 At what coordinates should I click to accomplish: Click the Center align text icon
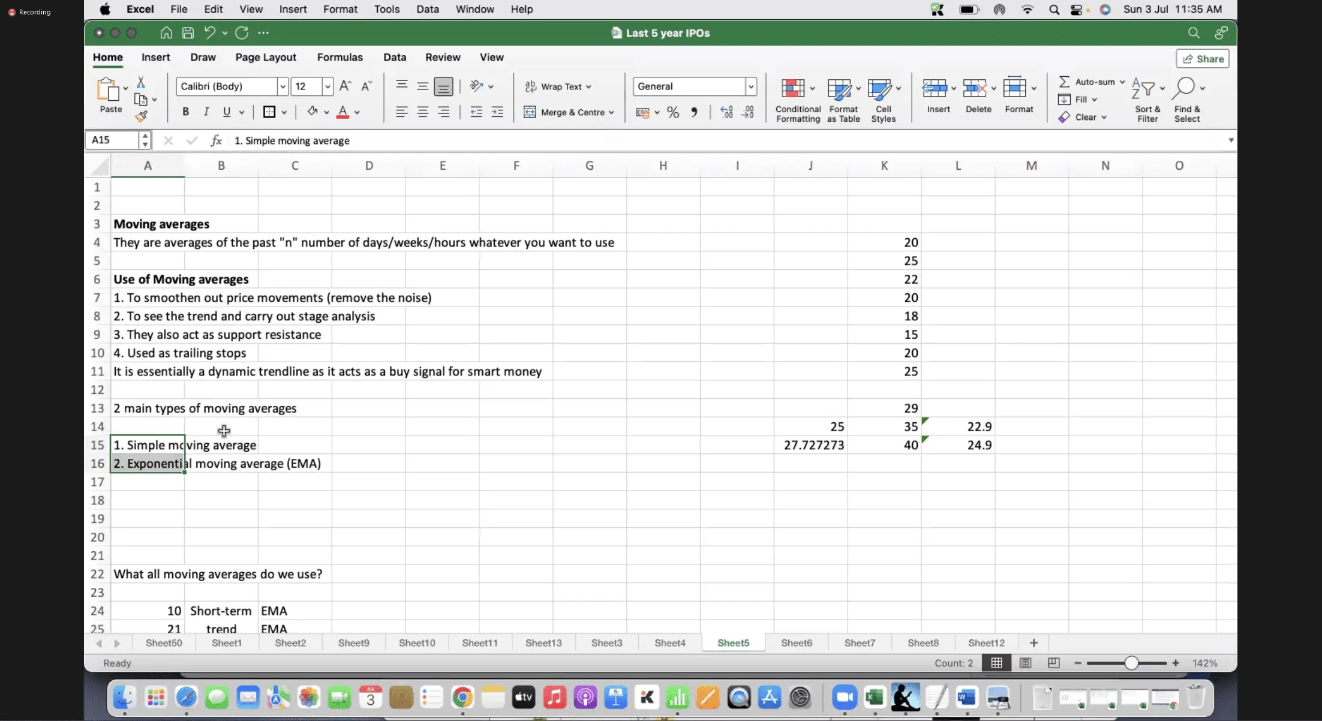click(423, 112)
